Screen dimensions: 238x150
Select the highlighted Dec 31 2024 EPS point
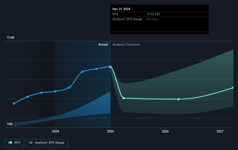(110, 67)
